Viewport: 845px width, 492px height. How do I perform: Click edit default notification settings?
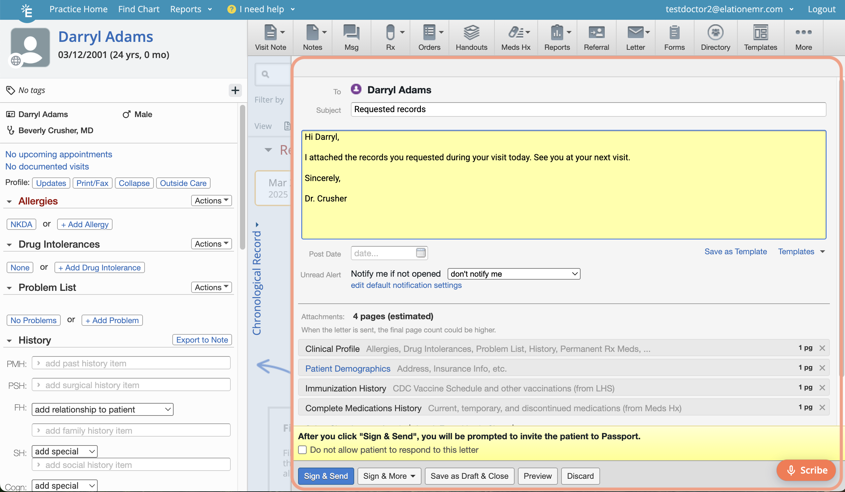406,285
